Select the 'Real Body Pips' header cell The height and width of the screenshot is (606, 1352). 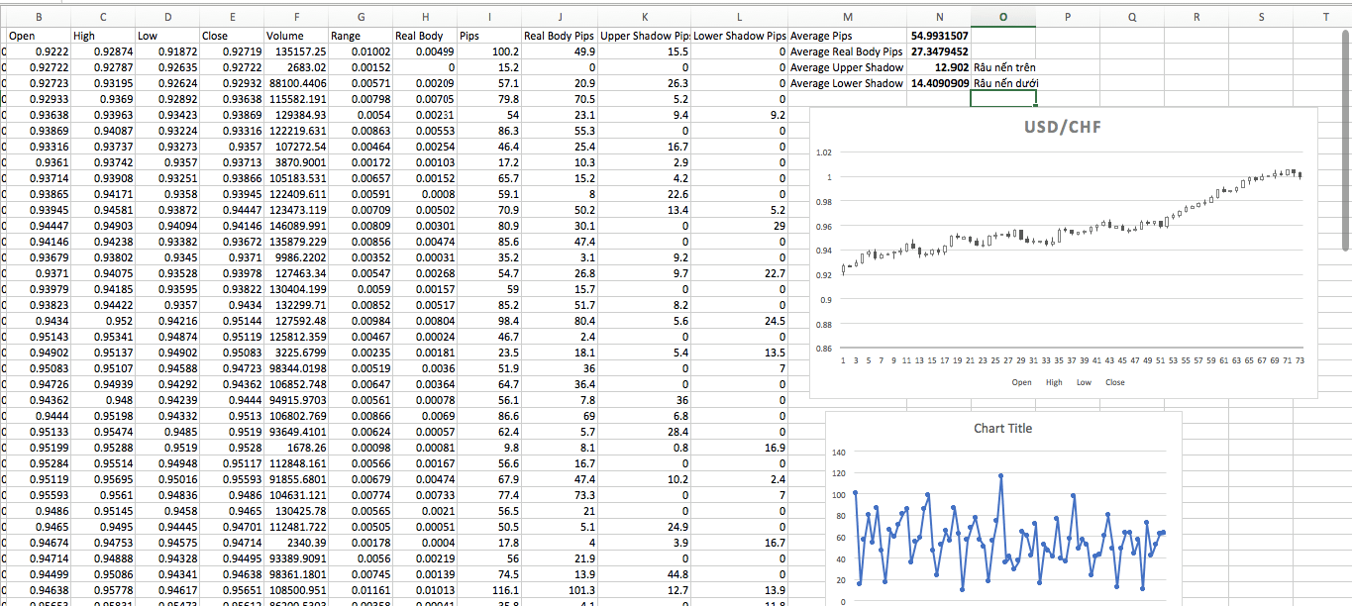pyautogui.click(x=560, y=36)
